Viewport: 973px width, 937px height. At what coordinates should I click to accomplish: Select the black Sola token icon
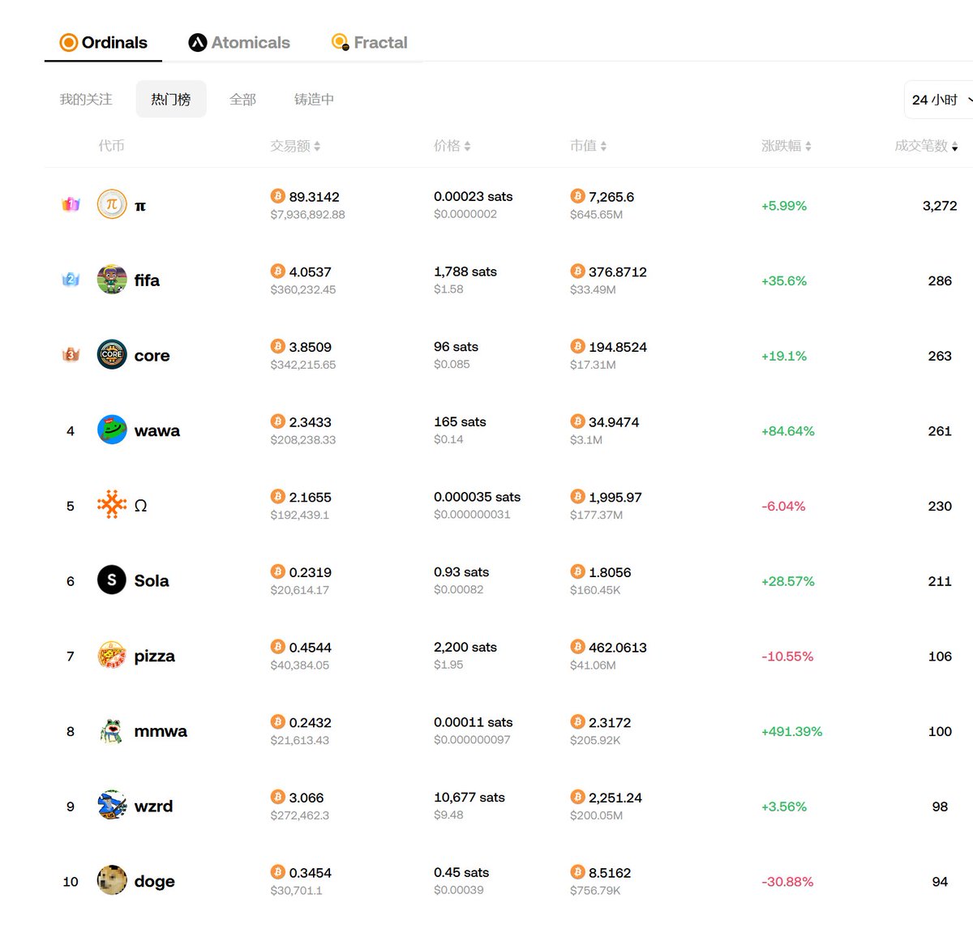coord(112,580)
